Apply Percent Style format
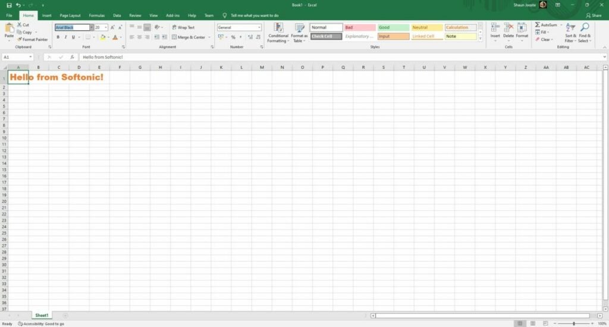This screenshot has height=327, width=609. (x=233, y=37)
